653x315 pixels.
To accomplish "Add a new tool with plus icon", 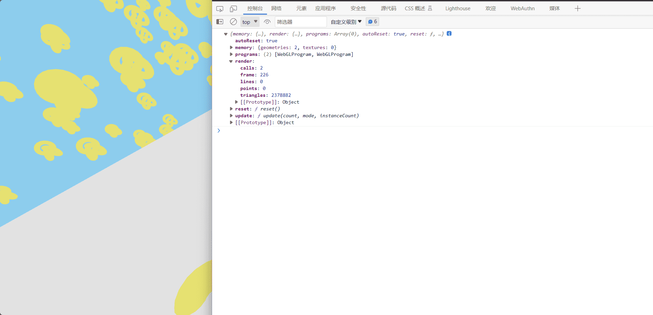I will (x=578, y=9).
